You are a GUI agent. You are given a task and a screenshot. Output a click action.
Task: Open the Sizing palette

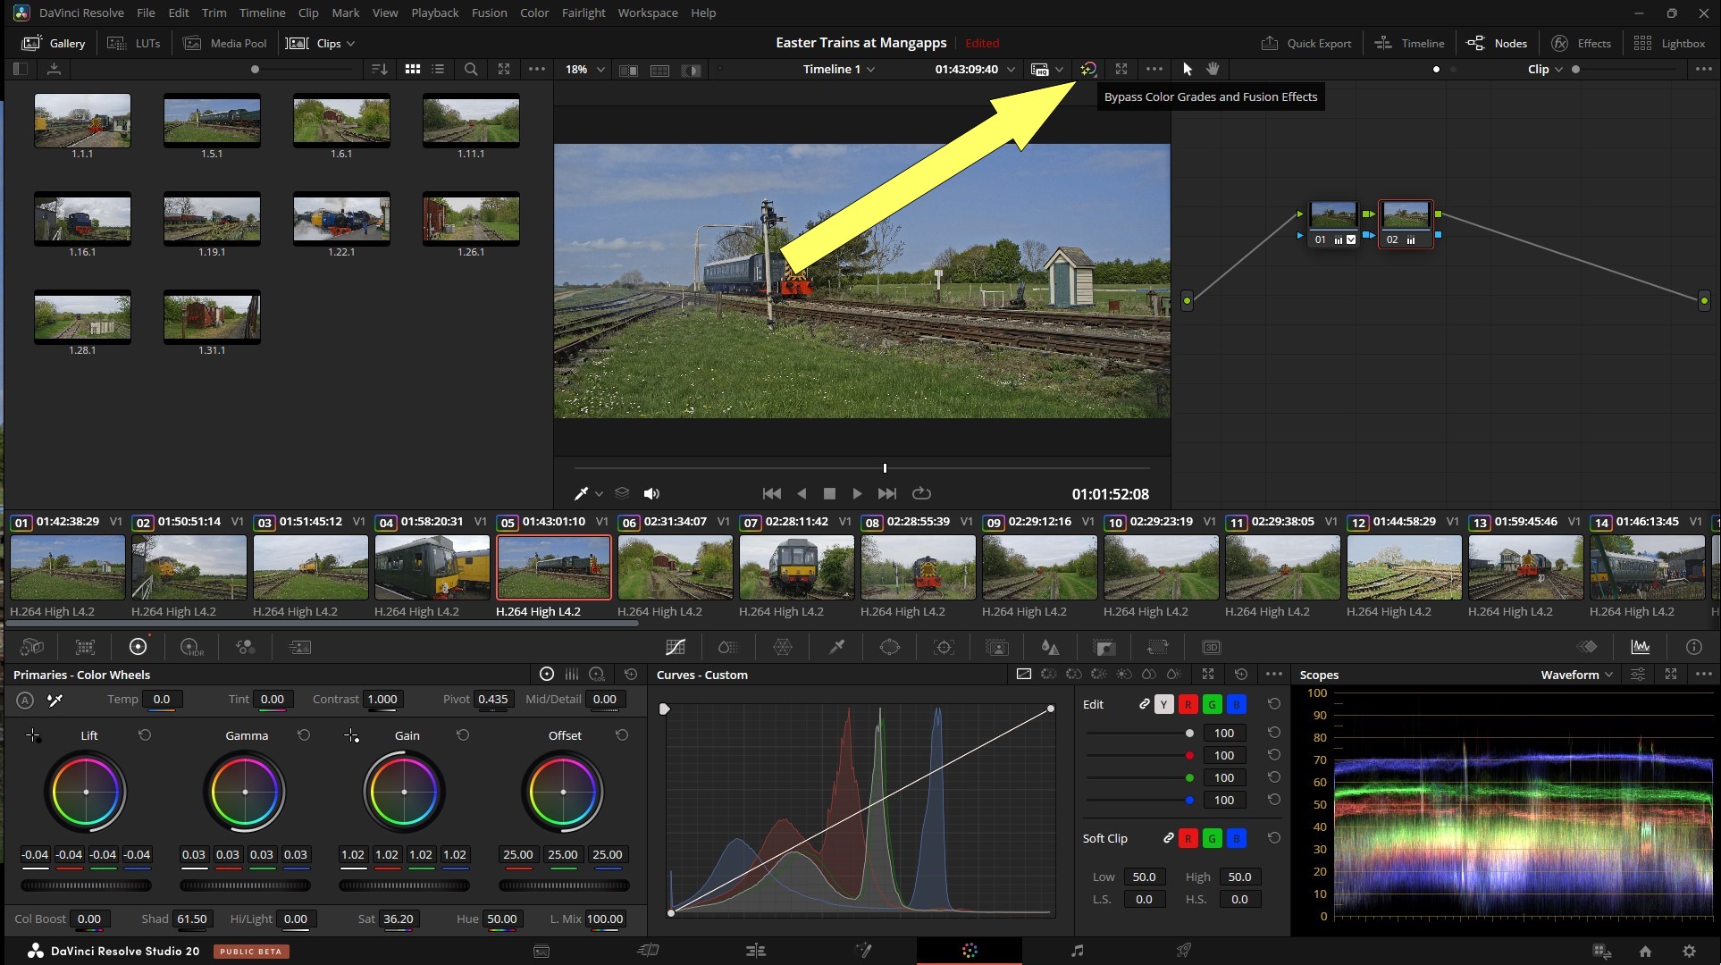click(1158, 647)
